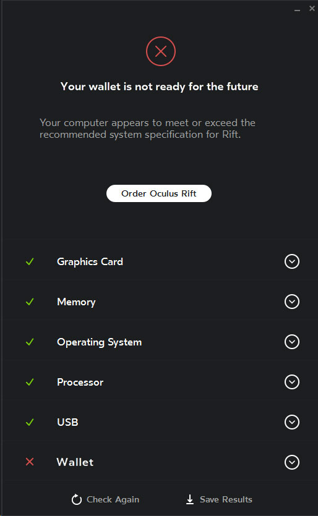
Task: Expand the Memory details chevron
Action: click(x=292, y=302)
